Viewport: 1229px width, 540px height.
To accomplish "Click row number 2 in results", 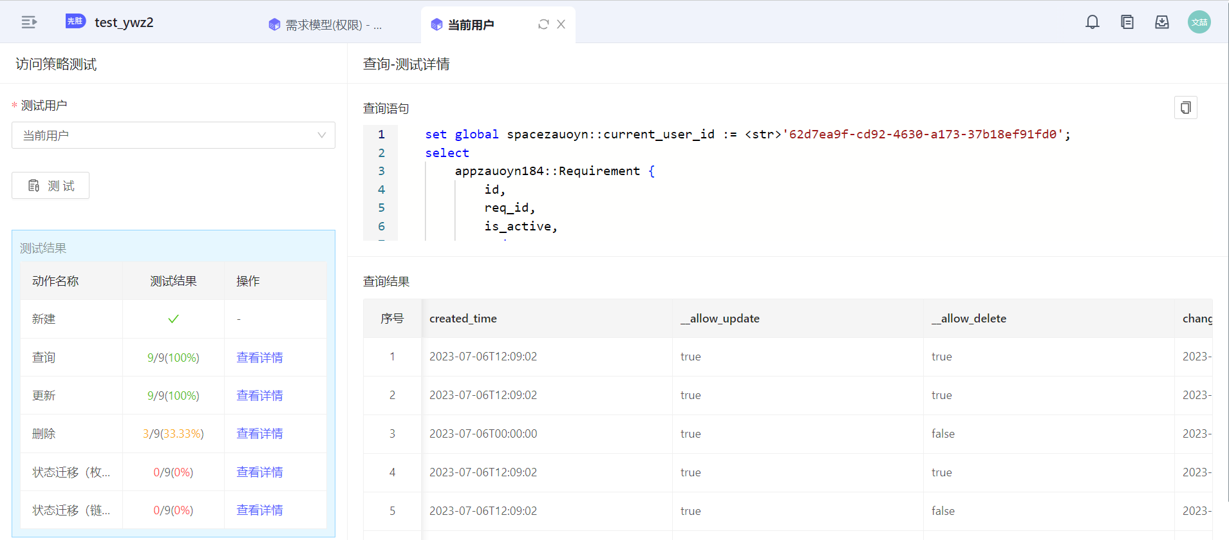I will (392, 395).
